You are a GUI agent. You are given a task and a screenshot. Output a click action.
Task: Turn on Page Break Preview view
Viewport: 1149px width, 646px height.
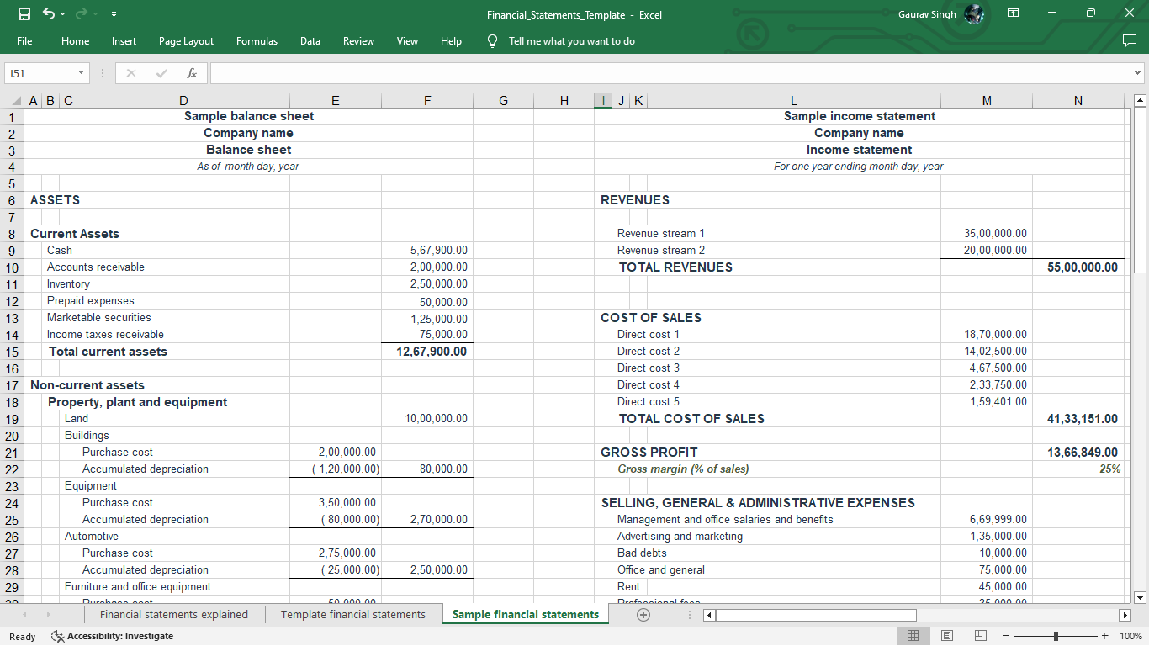click(980, 635)
